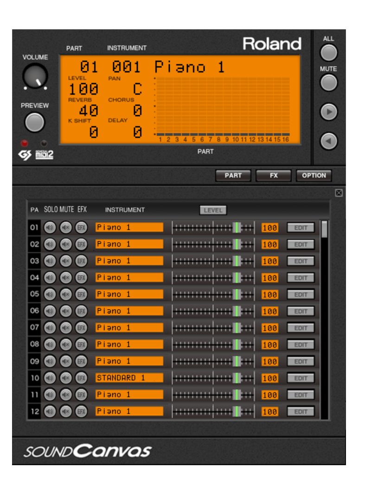365x481 pixels.
Task: Toggle EFX for part 12
Action: click(x=81, y=411)
